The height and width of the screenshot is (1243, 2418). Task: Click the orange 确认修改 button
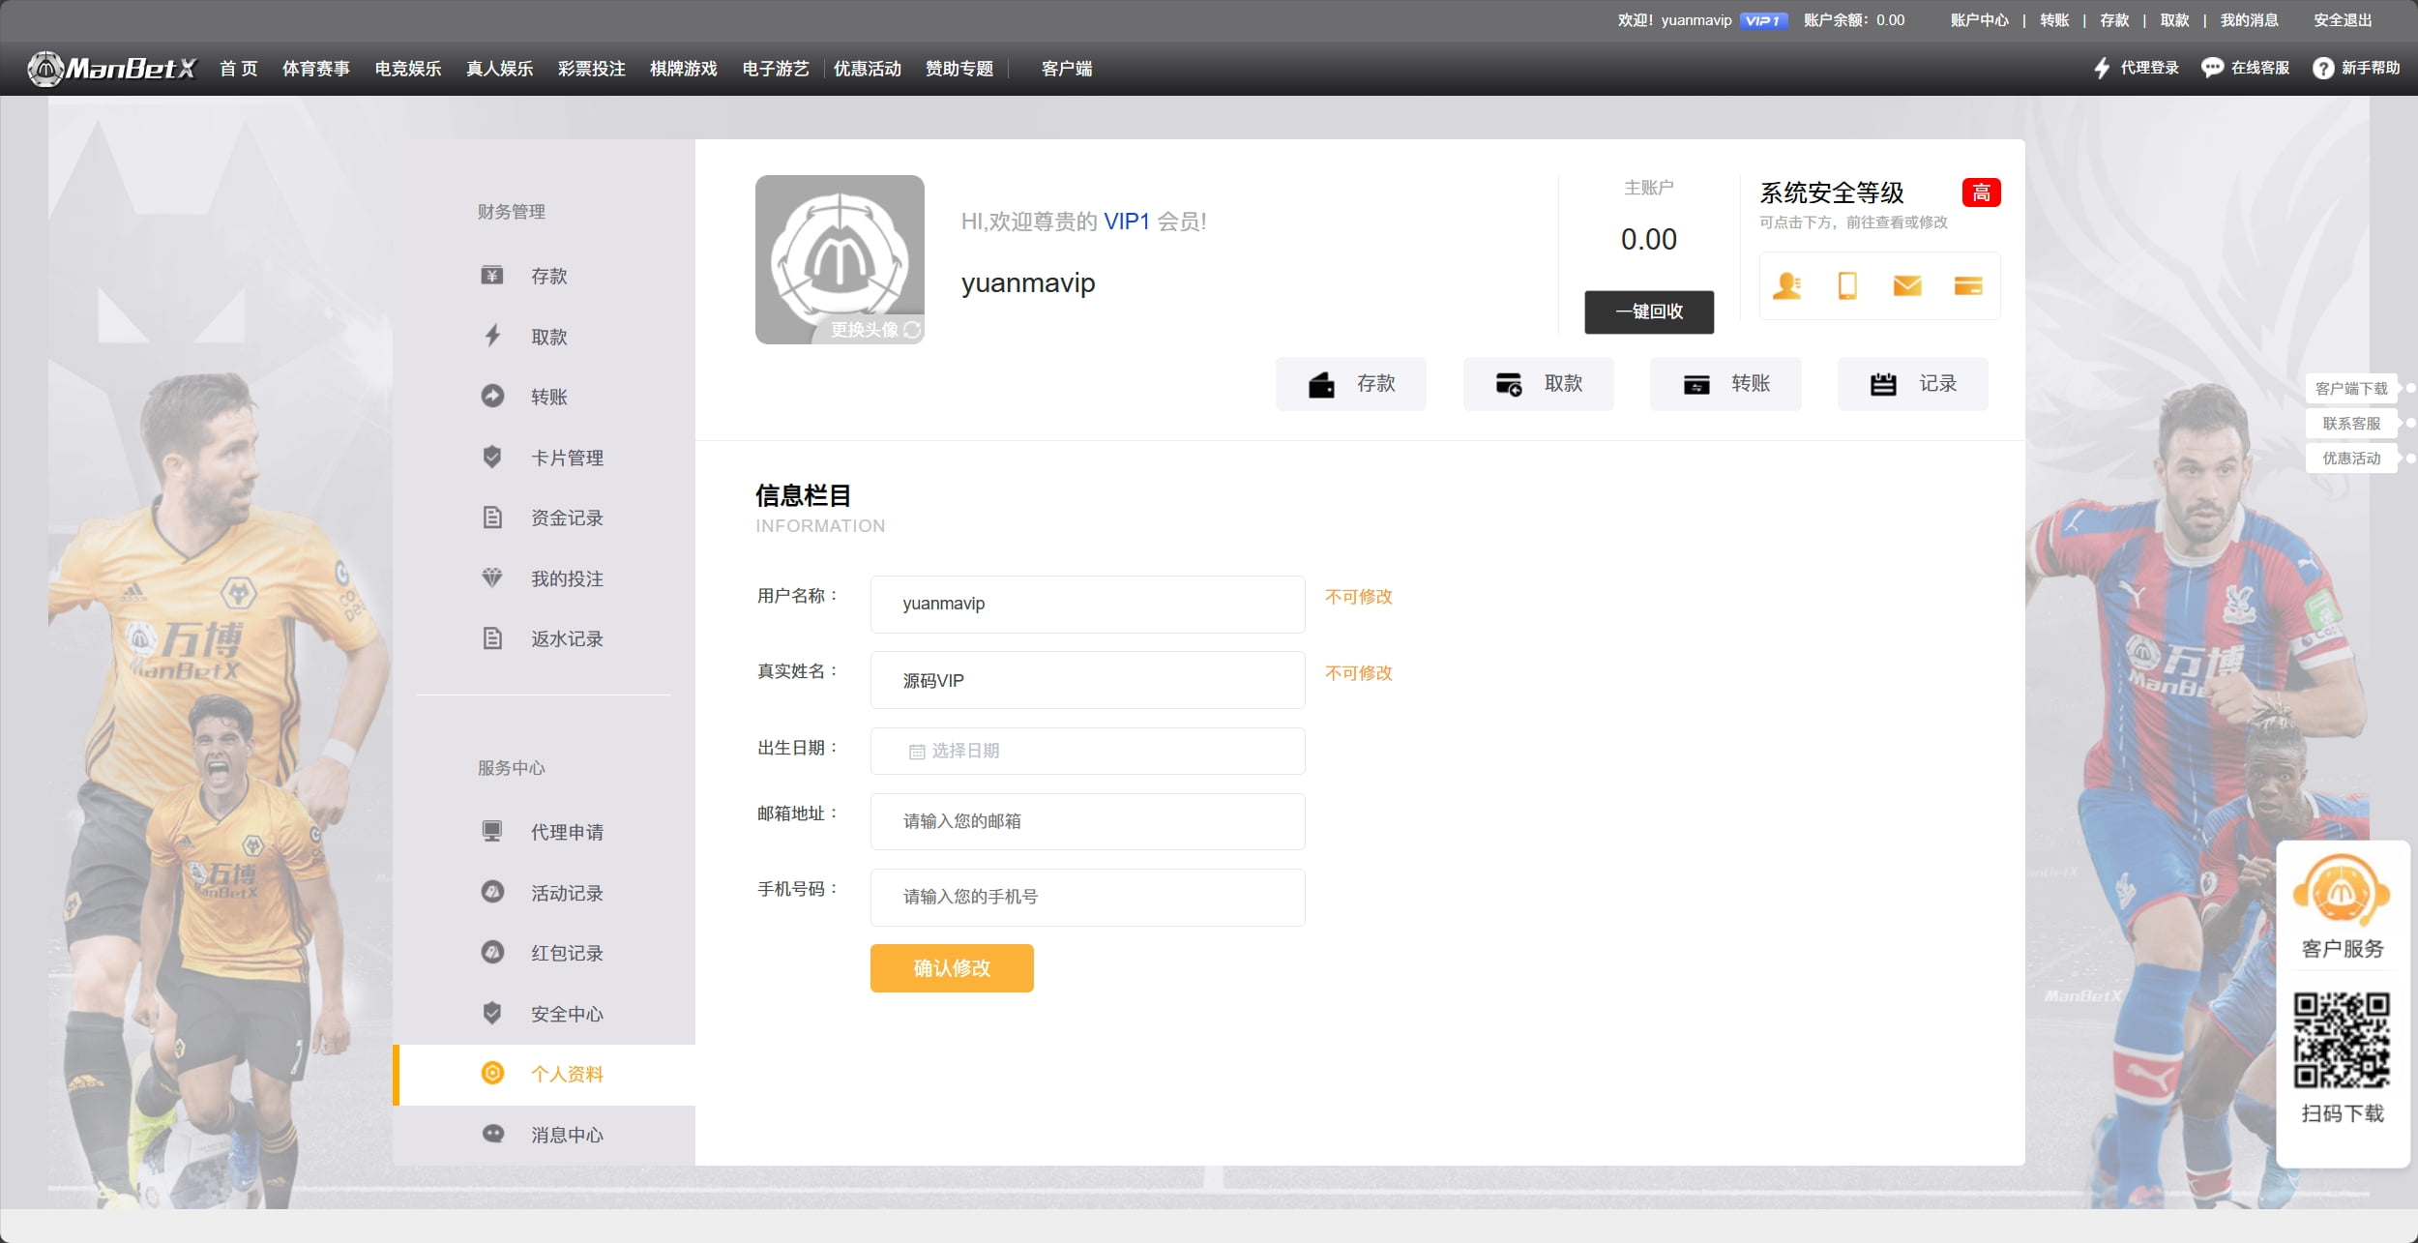(952, 968)
